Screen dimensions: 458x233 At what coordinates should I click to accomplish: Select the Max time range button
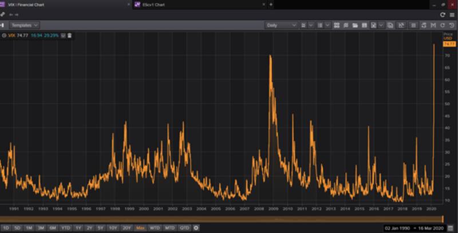(140, 228)
